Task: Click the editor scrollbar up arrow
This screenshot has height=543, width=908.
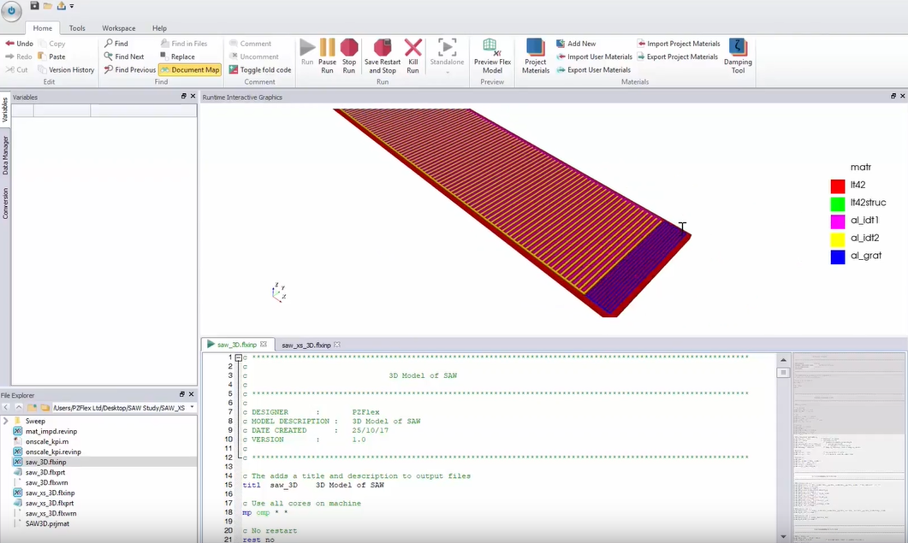Action: pyautogui.click(x=783, y=359)
